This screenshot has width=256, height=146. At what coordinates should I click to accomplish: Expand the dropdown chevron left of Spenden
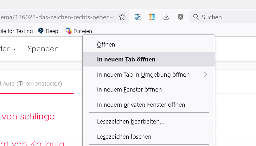14,49
